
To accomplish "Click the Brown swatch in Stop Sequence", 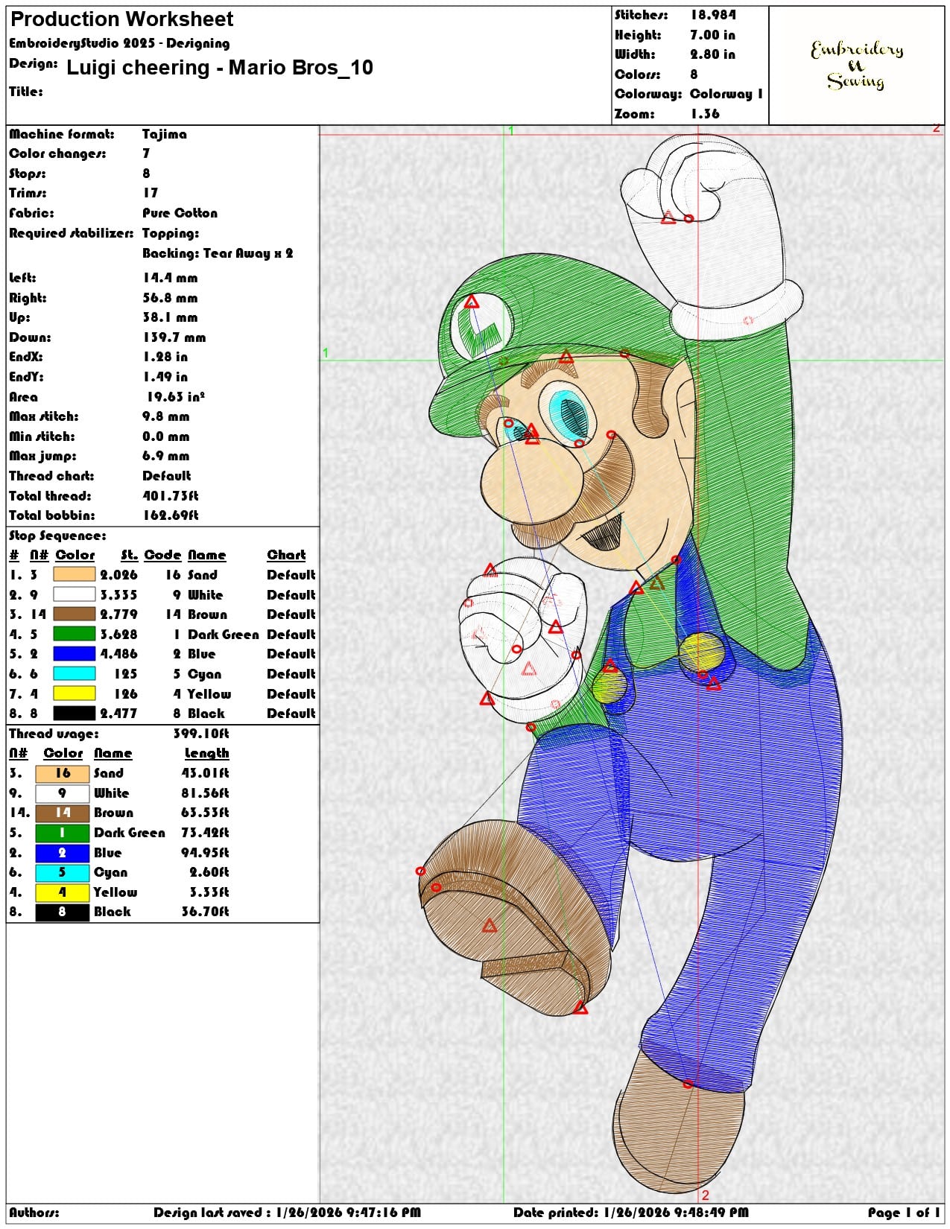I will coord(75,614).
